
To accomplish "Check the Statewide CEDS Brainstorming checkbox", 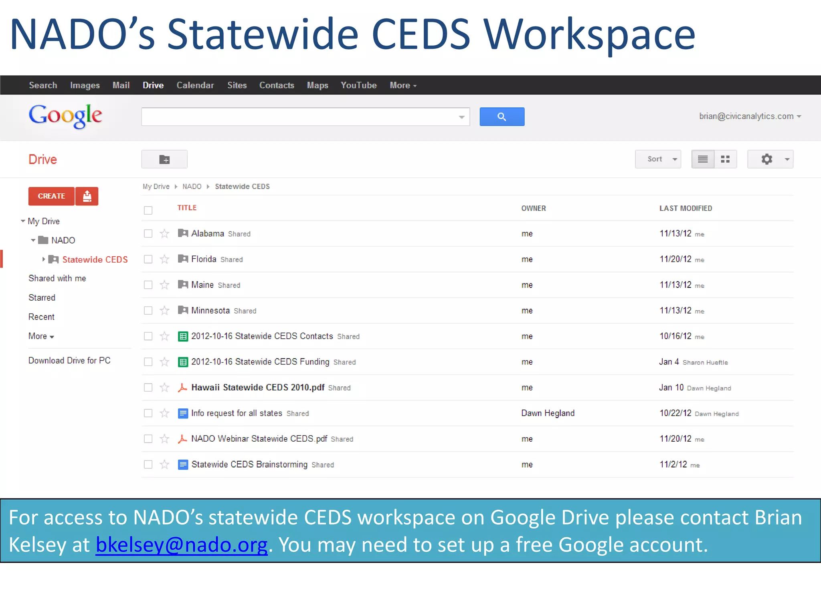I will [148, 464].
